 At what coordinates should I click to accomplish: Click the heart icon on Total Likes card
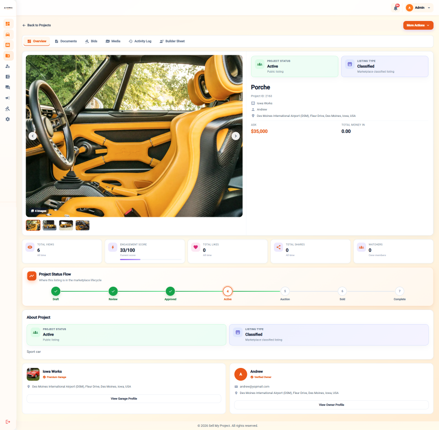click(x=196, y=247)
